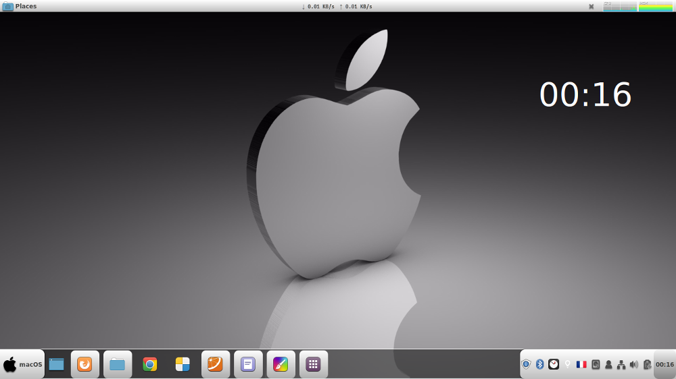Open the CPU usage graph monitor

619,6
